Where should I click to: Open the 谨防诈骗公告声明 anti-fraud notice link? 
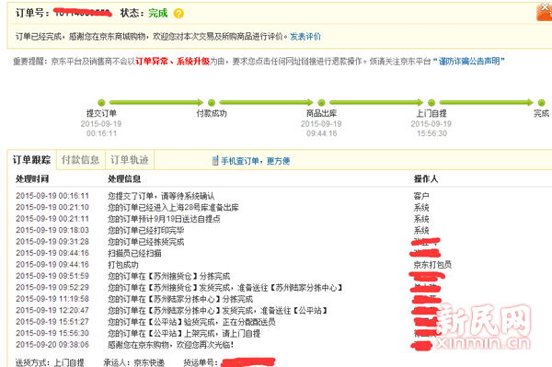point(468,62)
